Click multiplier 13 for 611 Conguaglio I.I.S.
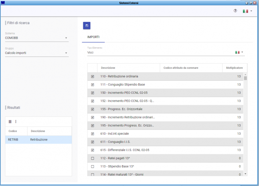Screen dimensions: 259x186 (x=239, y=142)
